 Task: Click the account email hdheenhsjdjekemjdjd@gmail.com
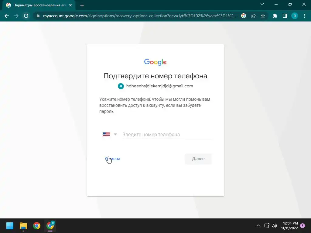pos(160,86)
